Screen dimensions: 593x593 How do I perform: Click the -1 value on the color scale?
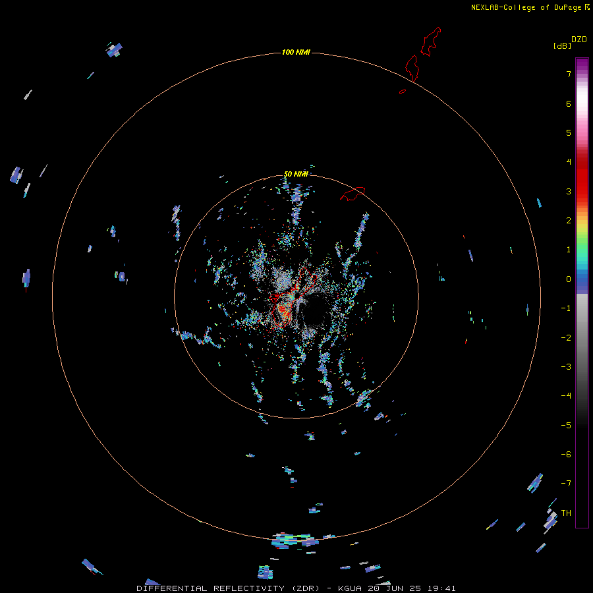tap(566, 308)
